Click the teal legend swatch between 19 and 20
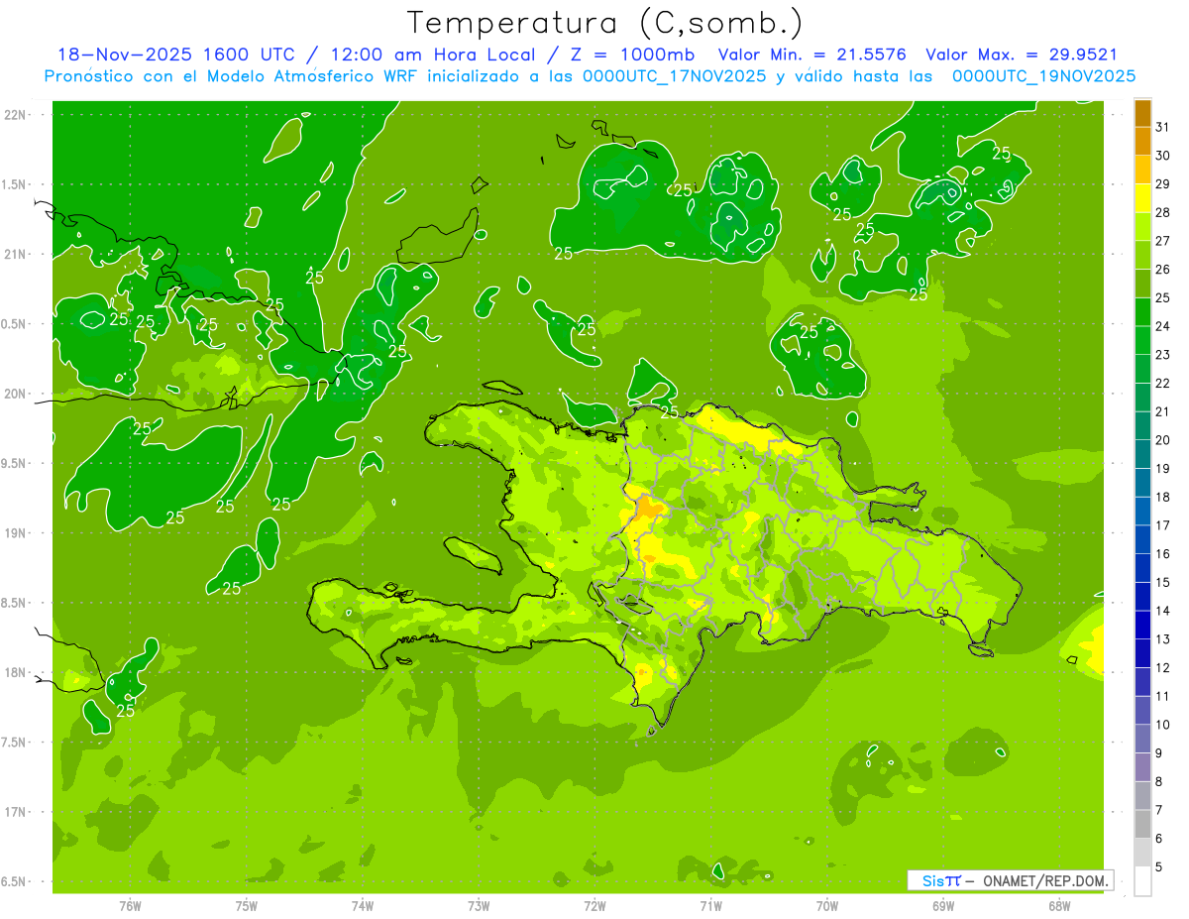The height and width of the screenshot is (919, 1189). coord(1142,454)
